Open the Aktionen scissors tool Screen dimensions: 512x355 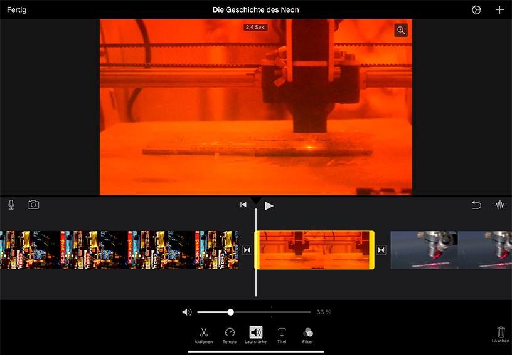pos(203,336)
